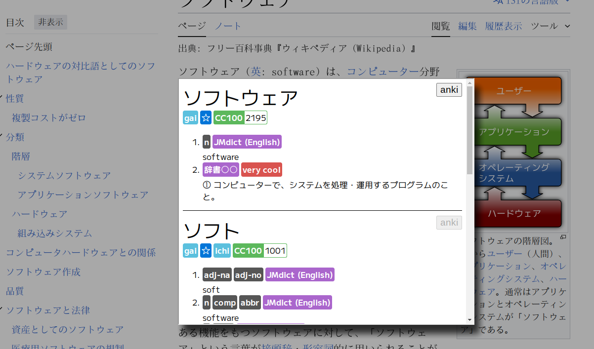Go to システムソフトウェア in the contents
594x349 pixels.
coord(64,175)
